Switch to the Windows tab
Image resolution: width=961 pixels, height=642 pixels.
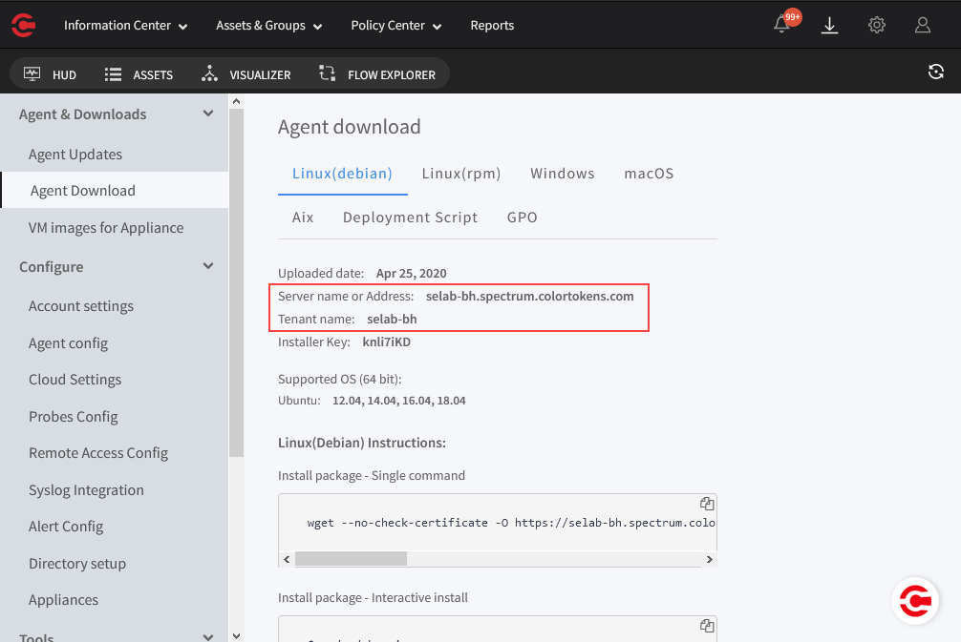click(x=562, y=174)
